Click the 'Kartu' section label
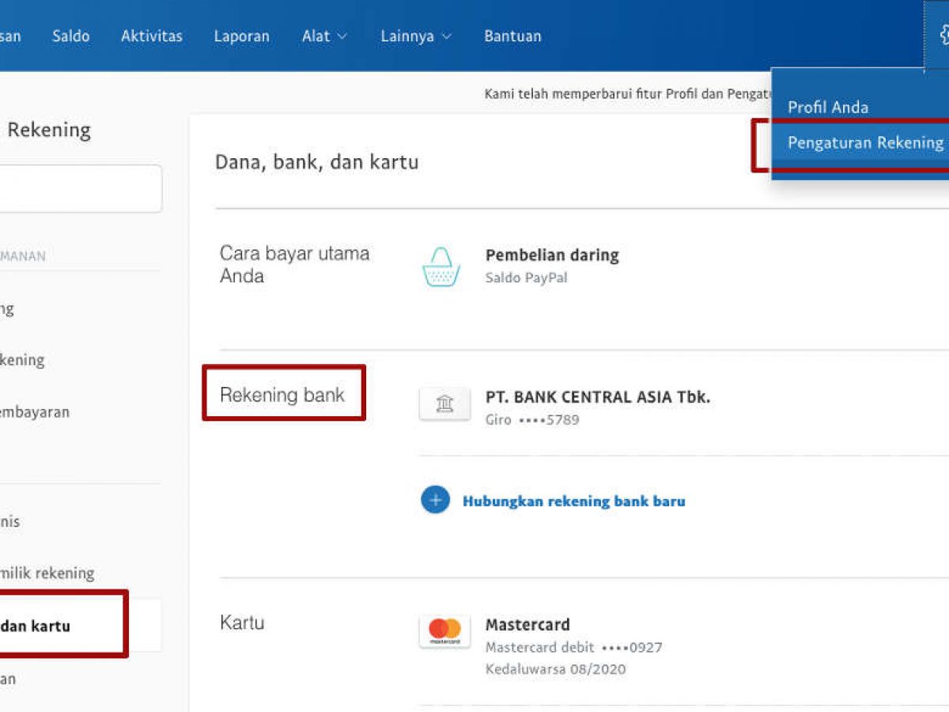 click(x=242, y=623)
